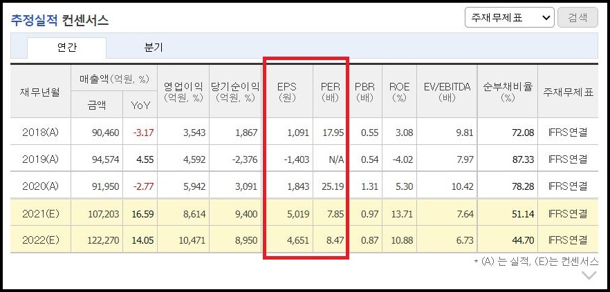
Task: Click net debt ratio value 87.33
Action: (x=523, y=159)
